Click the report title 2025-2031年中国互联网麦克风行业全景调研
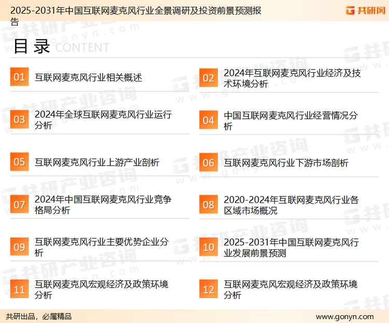The height and width of the screenshot is (323, 389). pyautogui.click(x=136, y=16)
